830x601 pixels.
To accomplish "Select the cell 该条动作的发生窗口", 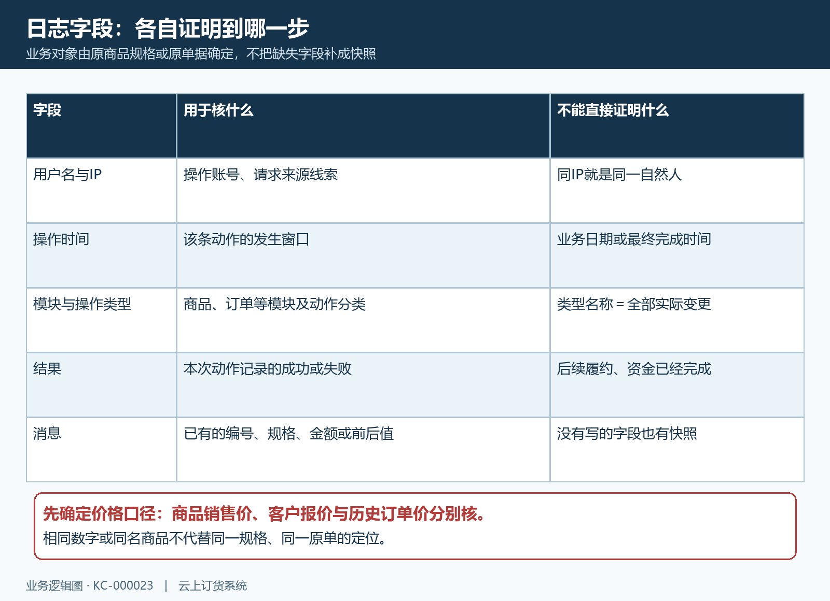I will pos(363,255).
